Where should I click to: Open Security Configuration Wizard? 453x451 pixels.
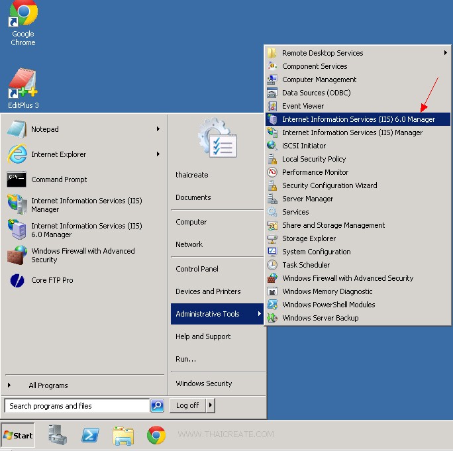(358, 185)
